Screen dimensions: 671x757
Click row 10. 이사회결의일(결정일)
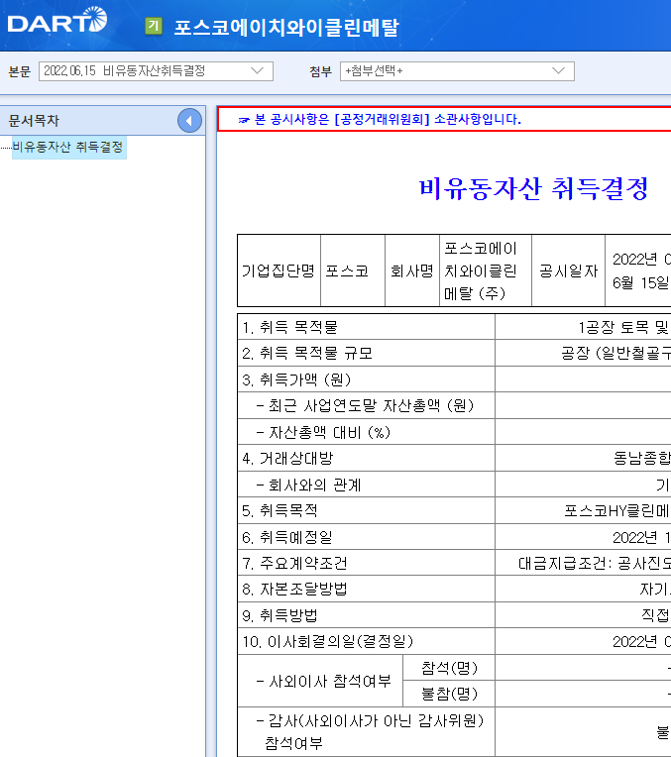tap(366, 642)
